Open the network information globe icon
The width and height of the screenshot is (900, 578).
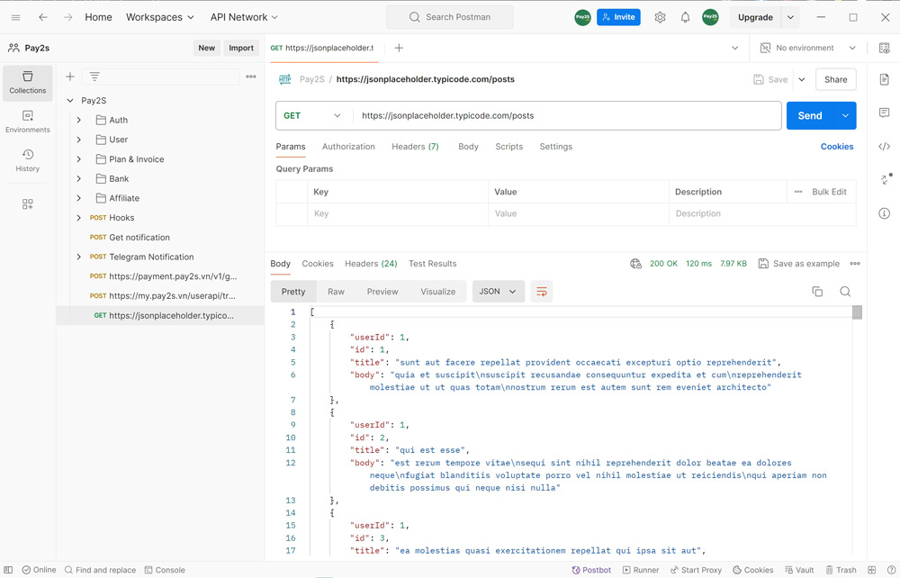click(x=636, y=264)
